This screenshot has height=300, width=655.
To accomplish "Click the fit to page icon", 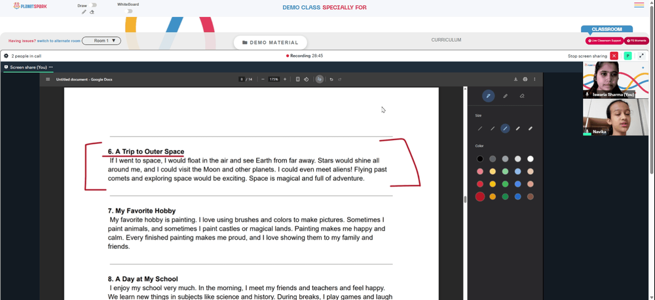I will (297, 79).
